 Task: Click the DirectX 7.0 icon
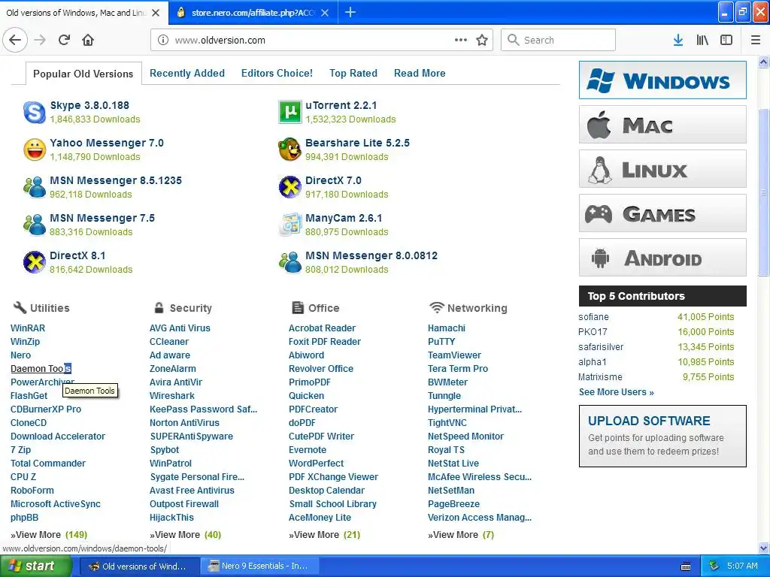[290, 187]
